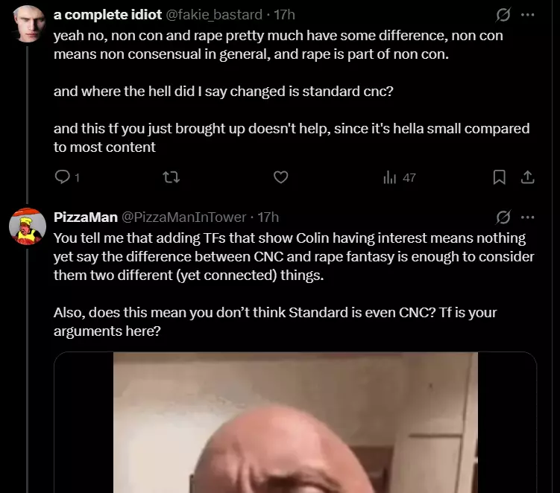Open Grok icon on PizzaMan's tweet

503,217
